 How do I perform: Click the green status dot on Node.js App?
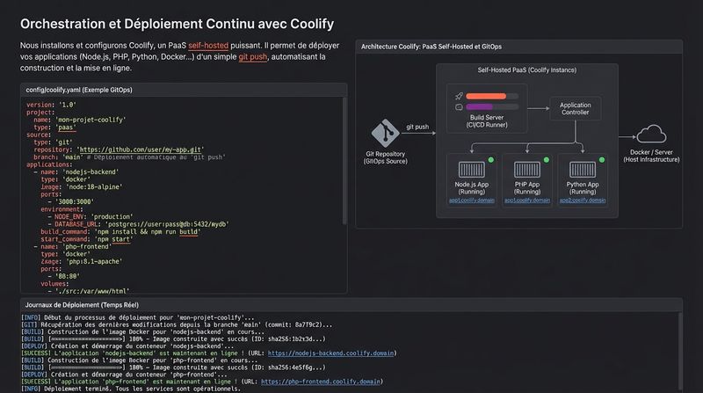tap(491, 160)
